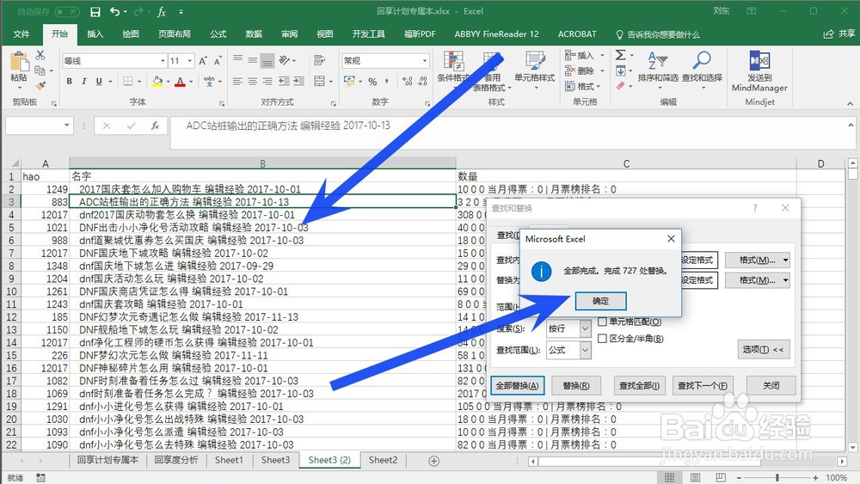Select column B header

click(x=262, y=163)
